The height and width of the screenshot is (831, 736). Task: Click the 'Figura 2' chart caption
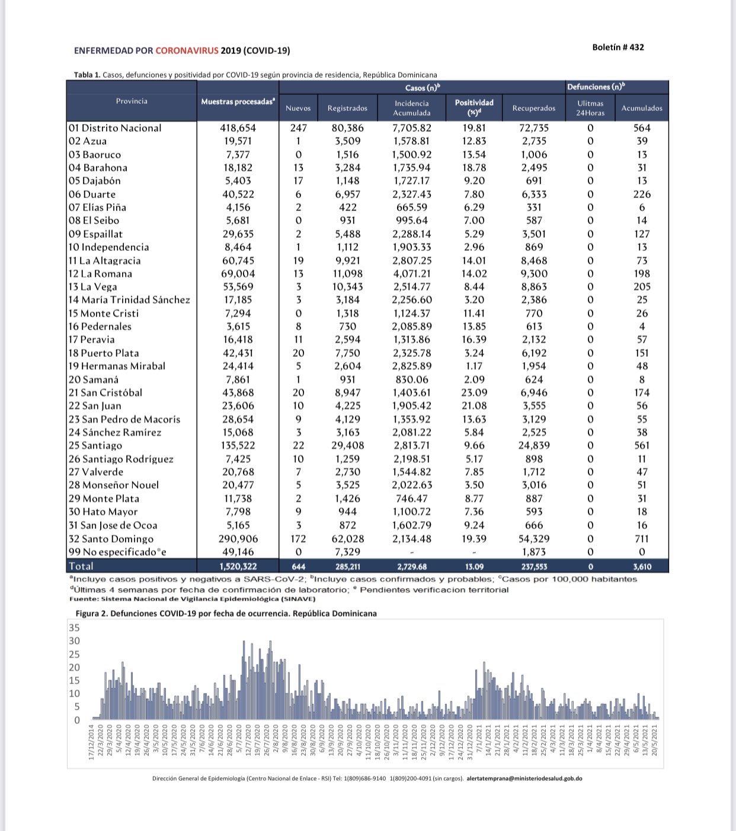226,613
